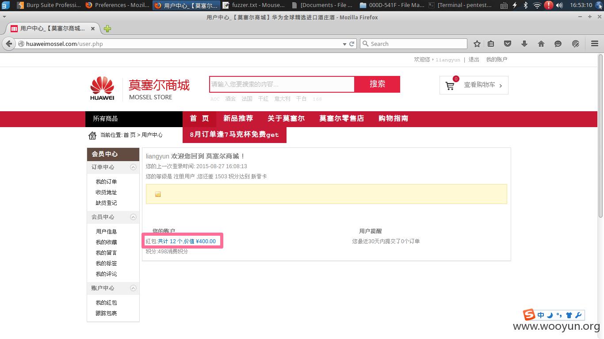
Task: Click the 8月订单逢7马克杯免费get banner
Action: pyautogui.click(x=234, y=135)
